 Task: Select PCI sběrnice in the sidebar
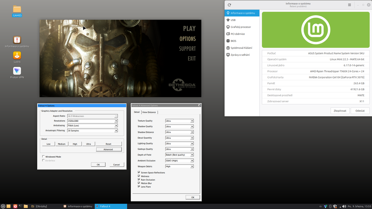click(242, 34)
